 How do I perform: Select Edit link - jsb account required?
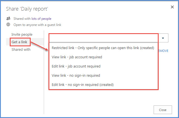(x=76, y=66)
